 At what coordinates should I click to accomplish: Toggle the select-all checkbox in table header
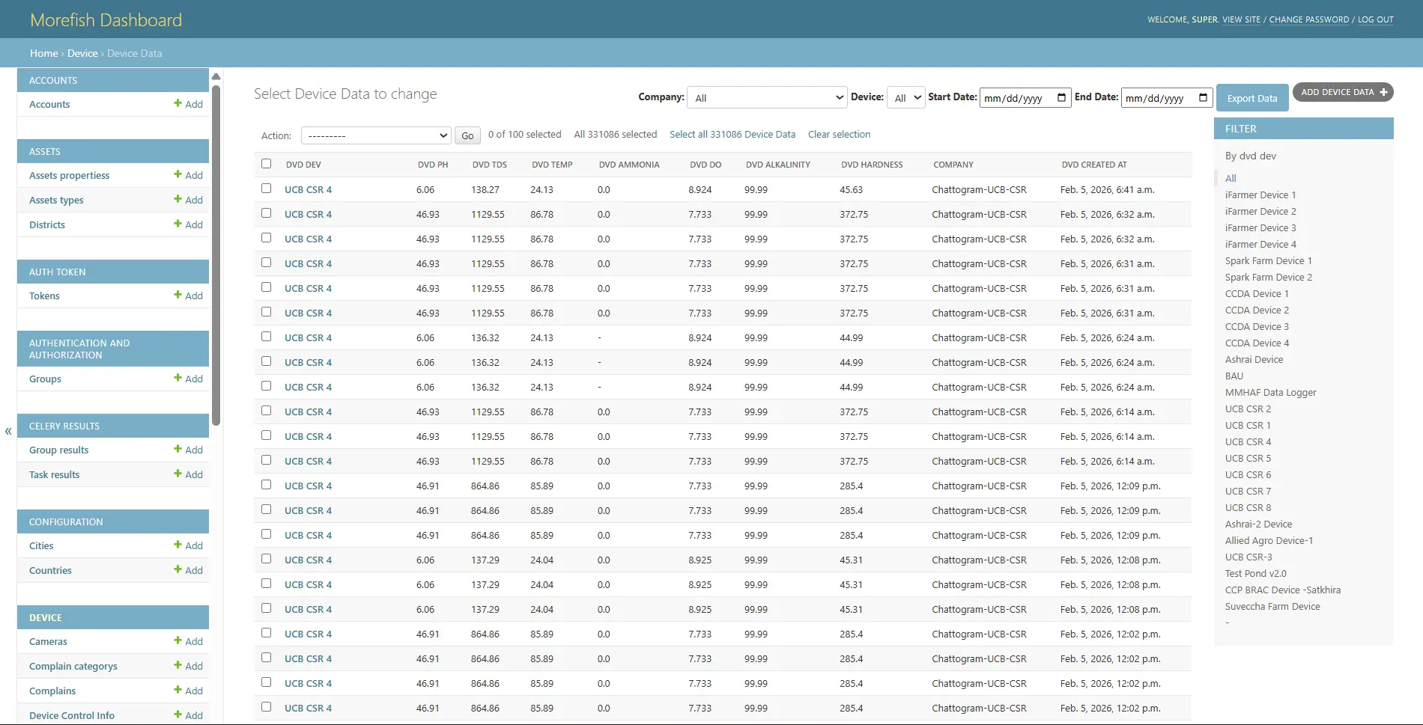point(266,163)
